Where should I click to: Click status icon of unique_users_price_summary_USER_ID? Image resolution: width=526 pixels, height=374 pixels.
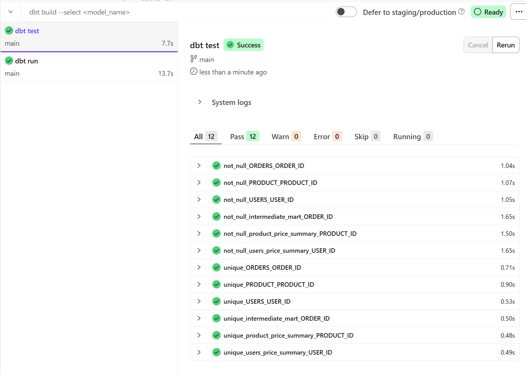(217, 352)
